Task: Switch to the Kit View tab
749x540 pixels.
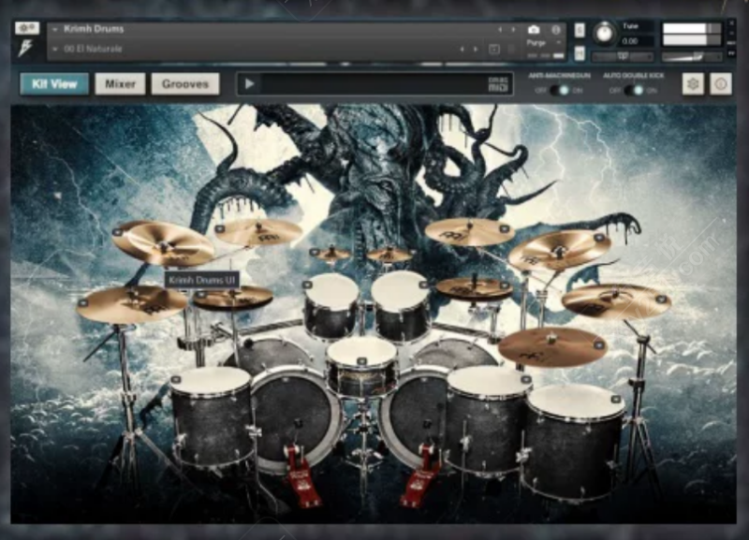Action: [54, 84]
